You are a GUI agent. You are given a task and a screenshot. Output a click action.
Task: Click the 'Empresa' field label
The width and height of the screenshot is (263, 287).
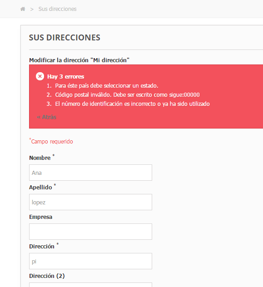pyautogui.click(x=40, y=217)
